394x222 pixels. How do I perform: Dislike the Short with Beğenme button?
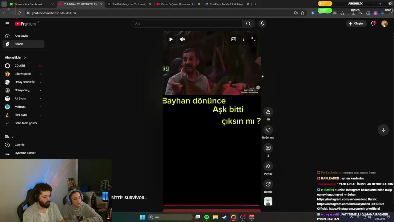point(268,130)
